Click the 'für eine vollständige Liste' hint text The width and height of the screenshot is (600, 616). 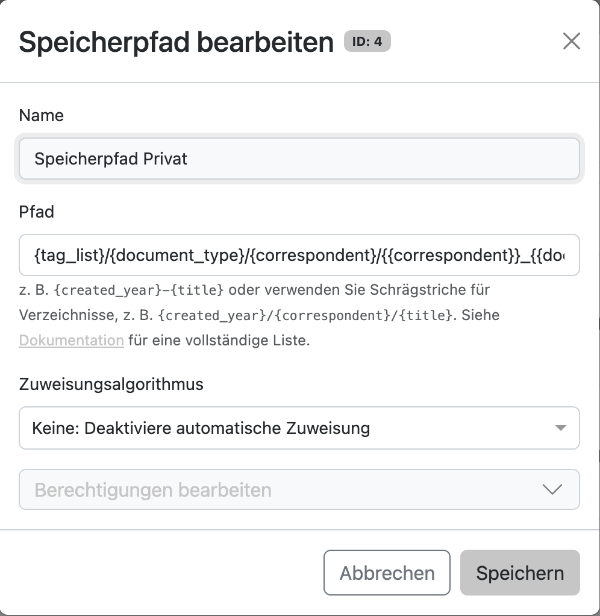coord(219,340)
